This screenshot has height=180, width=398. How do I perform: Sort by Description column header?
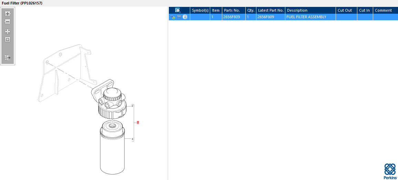[310, 10]
